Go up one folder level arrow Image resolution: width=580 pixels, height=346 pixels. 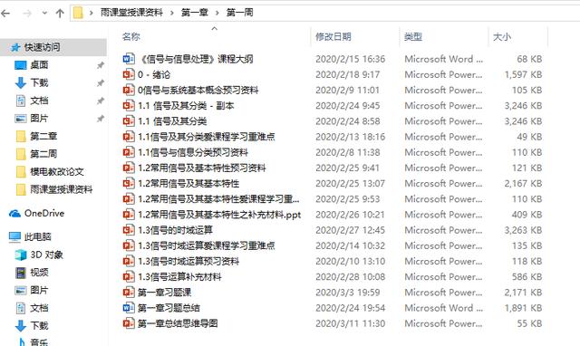(60, 14)
